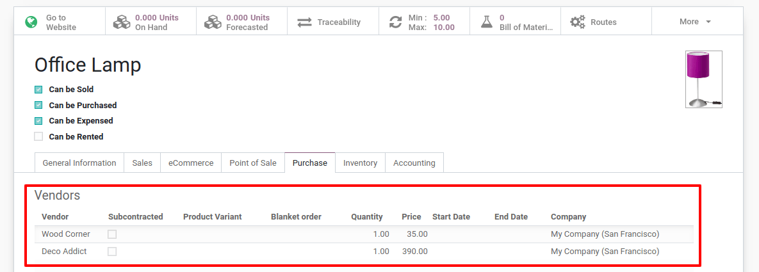Open On Hand units cubes icon
This screenshot has width=759, height=272.
(x=122, y=22)
